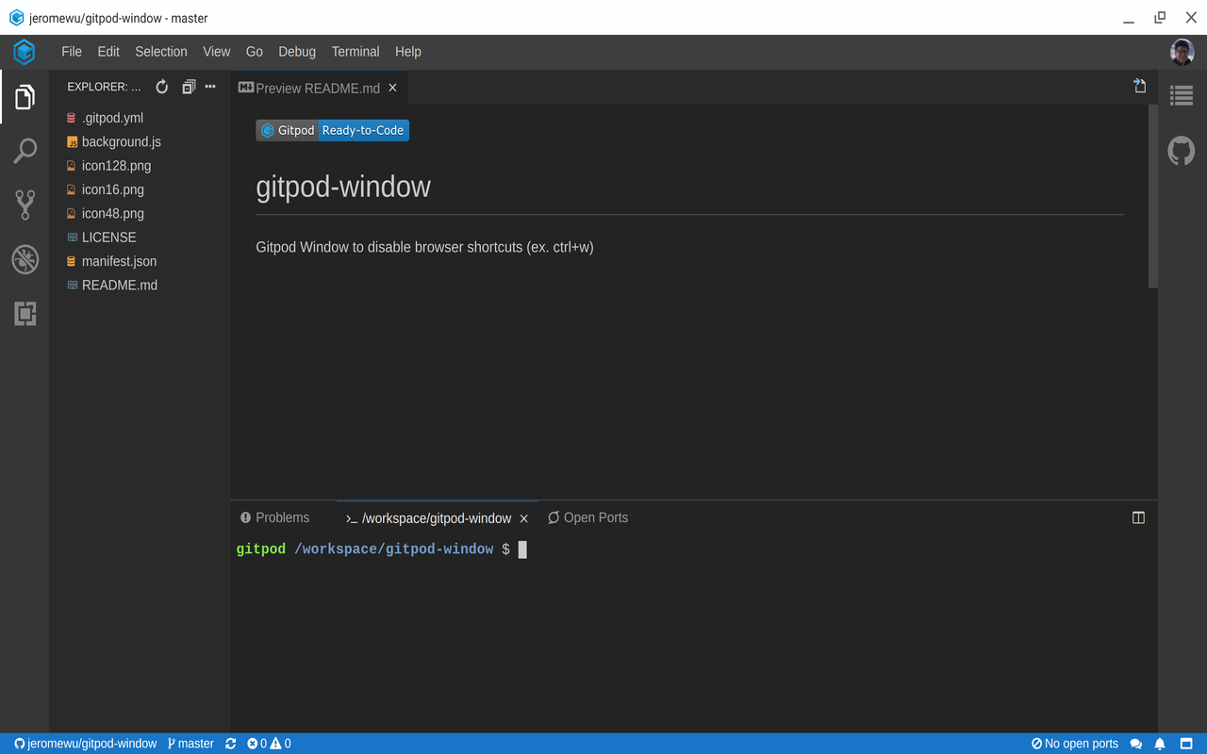Toggle the bottom panel split layout icon
The image size is (1207, 754).
[1138, 517]
